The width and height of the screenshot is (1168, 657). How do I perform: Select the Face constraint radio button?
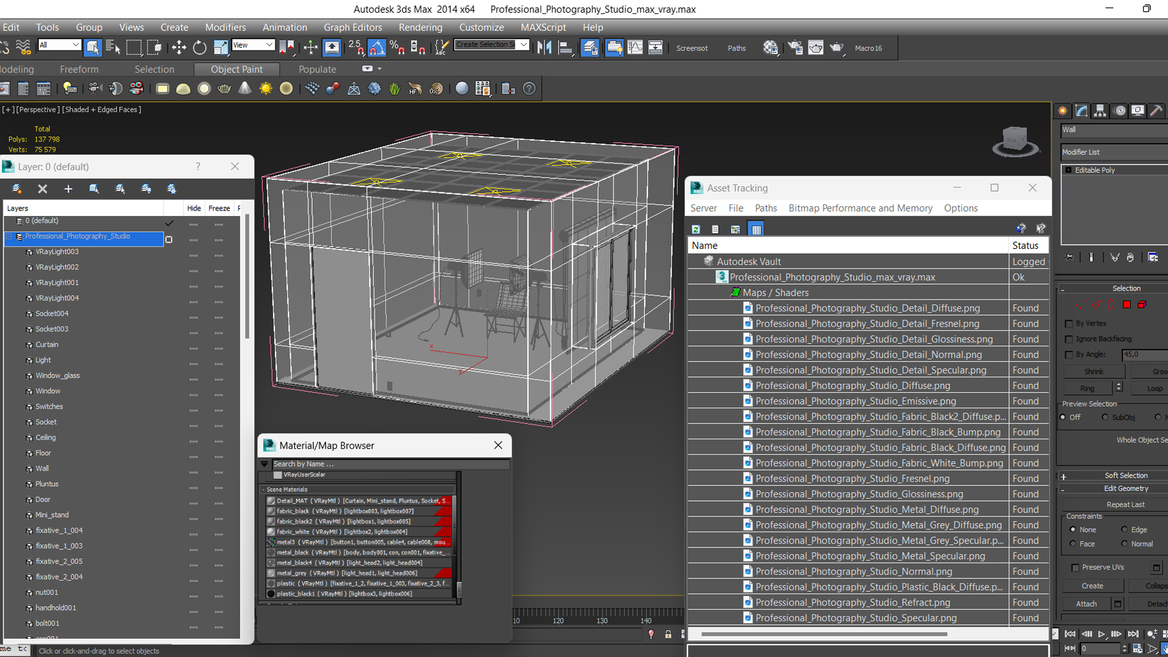click(1072, 544)
